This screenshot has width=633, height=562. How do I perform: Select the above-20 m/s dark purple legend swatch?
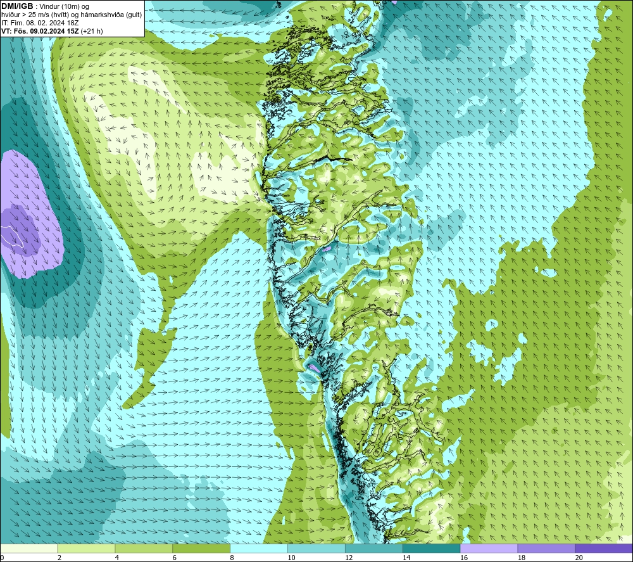(604, 548)
